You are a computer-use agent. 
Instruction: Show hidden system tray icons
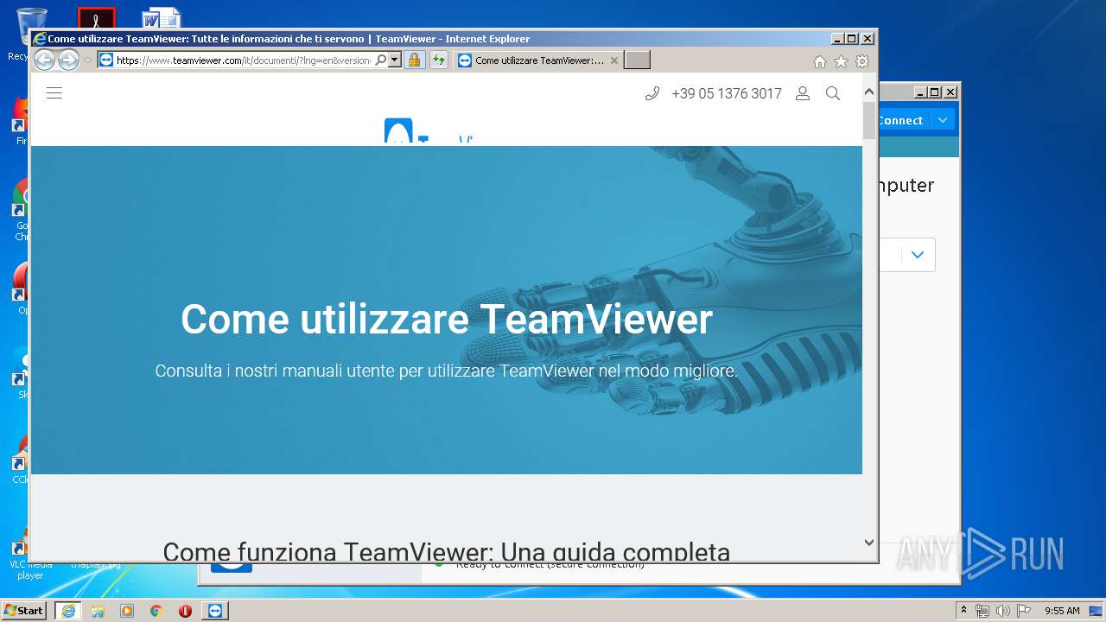tap(964, 610)
